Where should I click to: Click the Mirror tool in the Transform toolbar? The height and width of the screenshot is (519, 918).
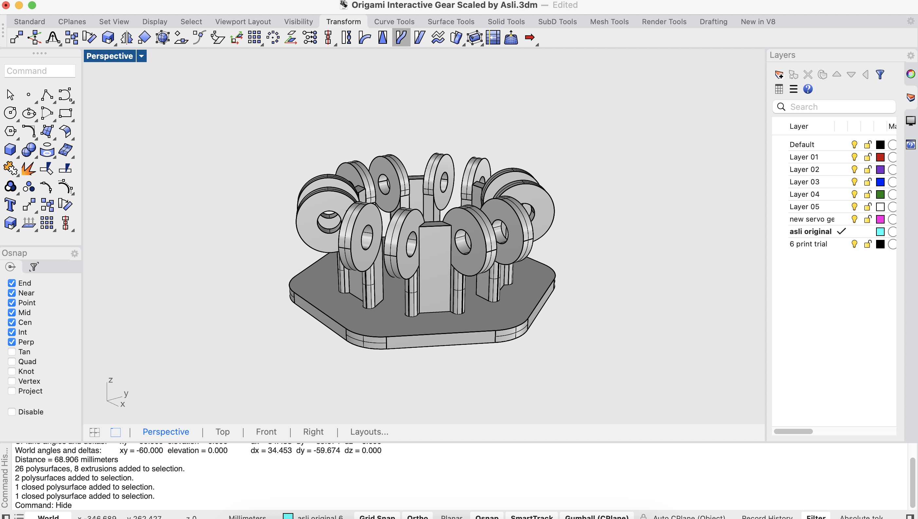(126, 37)
